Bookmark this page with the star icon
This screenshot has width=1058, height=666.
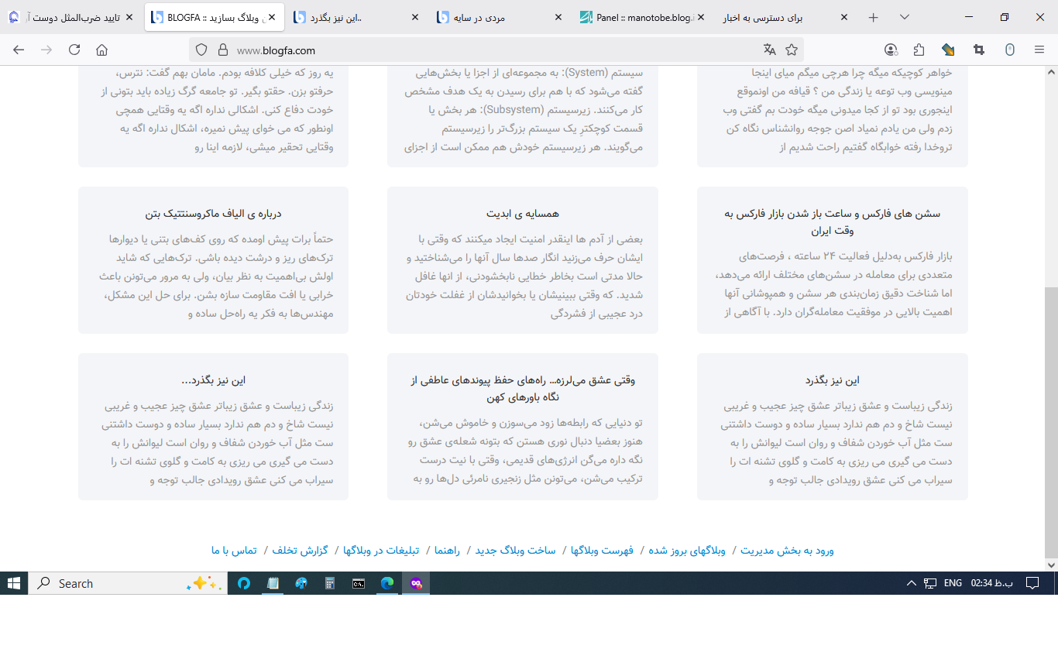point(792,50)
